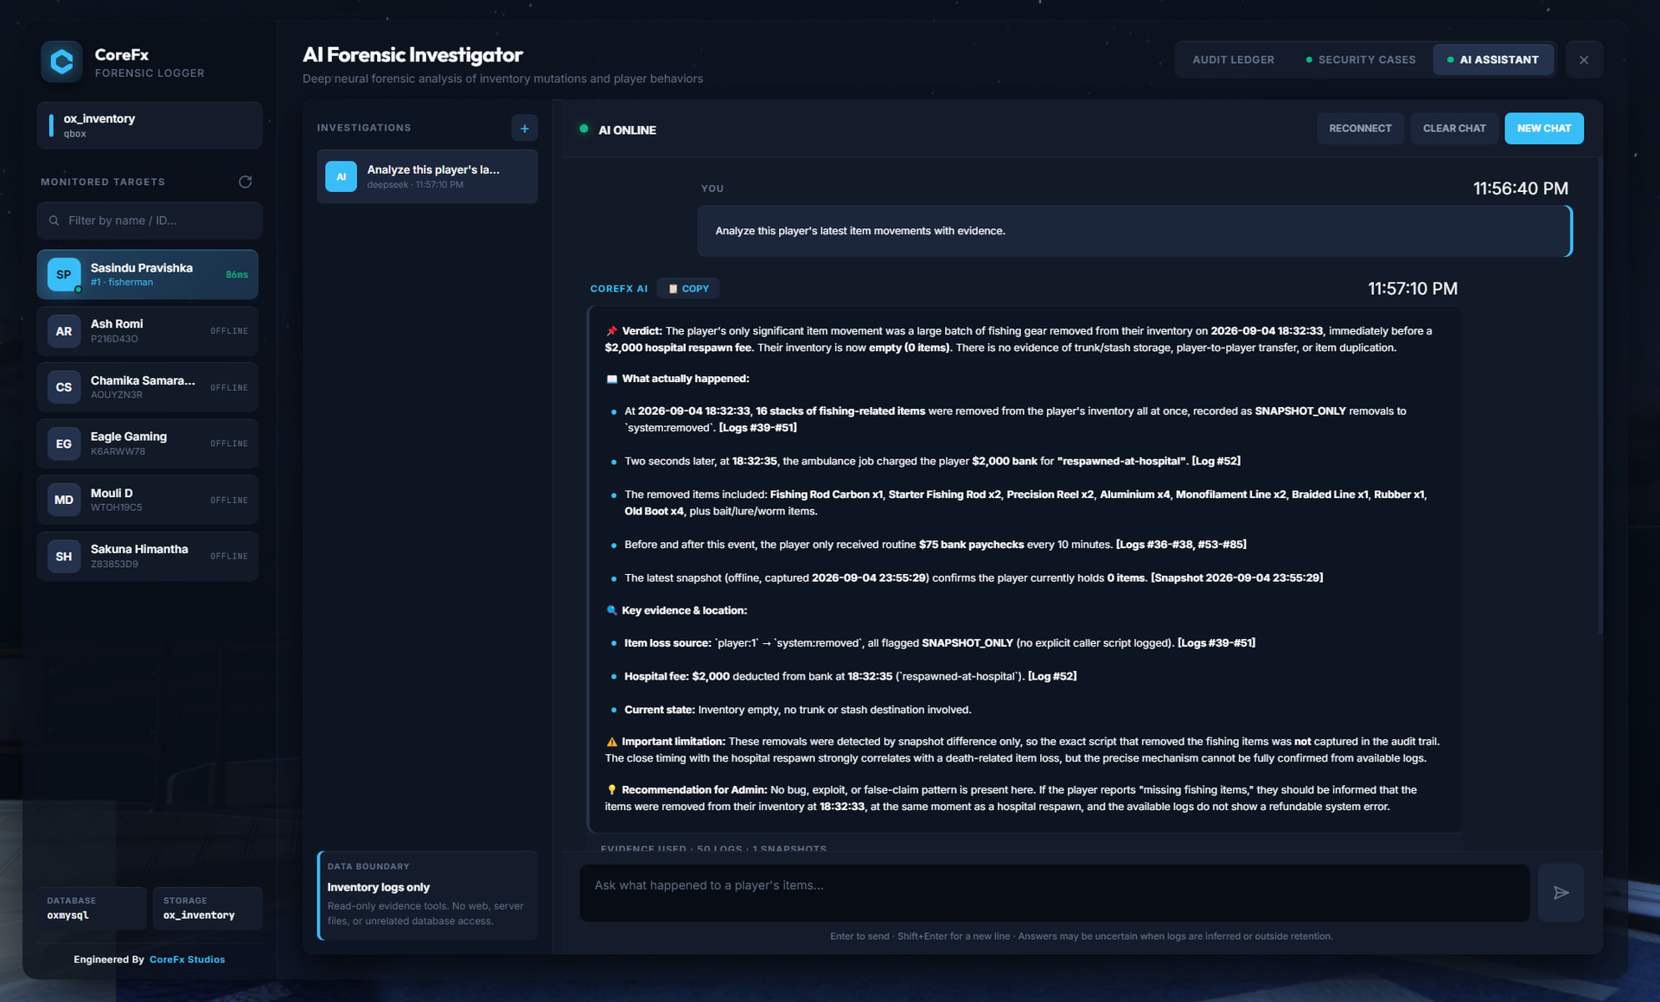Click the '86ms' latency label
The image size is (1660, 1002).
click(x=237, y=275)
